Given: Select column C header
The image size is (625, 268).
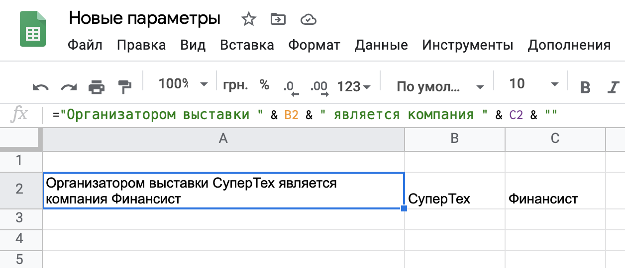Looking at the screenshot, I should pyautogui.click(x=555, y=139).
